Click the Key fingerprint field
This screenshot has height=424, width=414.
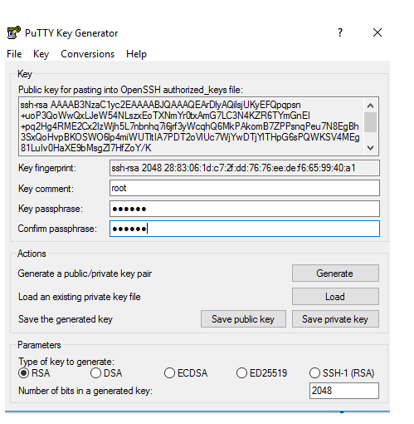[x=245, y=168]
